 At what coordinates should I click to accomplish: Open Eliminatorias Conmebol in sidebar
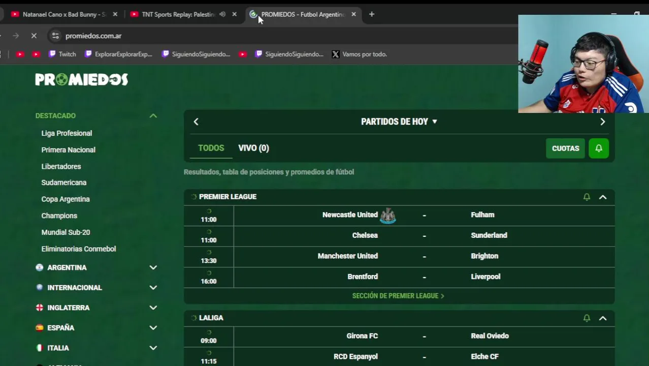78,249
